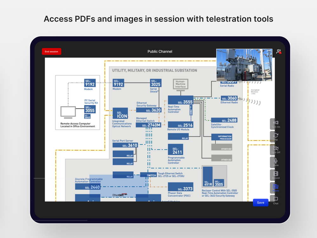317x238 pixels.
Task: Save the annotated document
Action: (260, 202)
